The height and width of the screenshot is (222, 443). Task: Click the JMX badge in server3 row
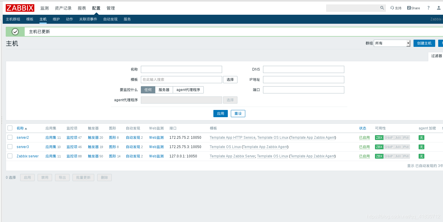tap(398, 147)
